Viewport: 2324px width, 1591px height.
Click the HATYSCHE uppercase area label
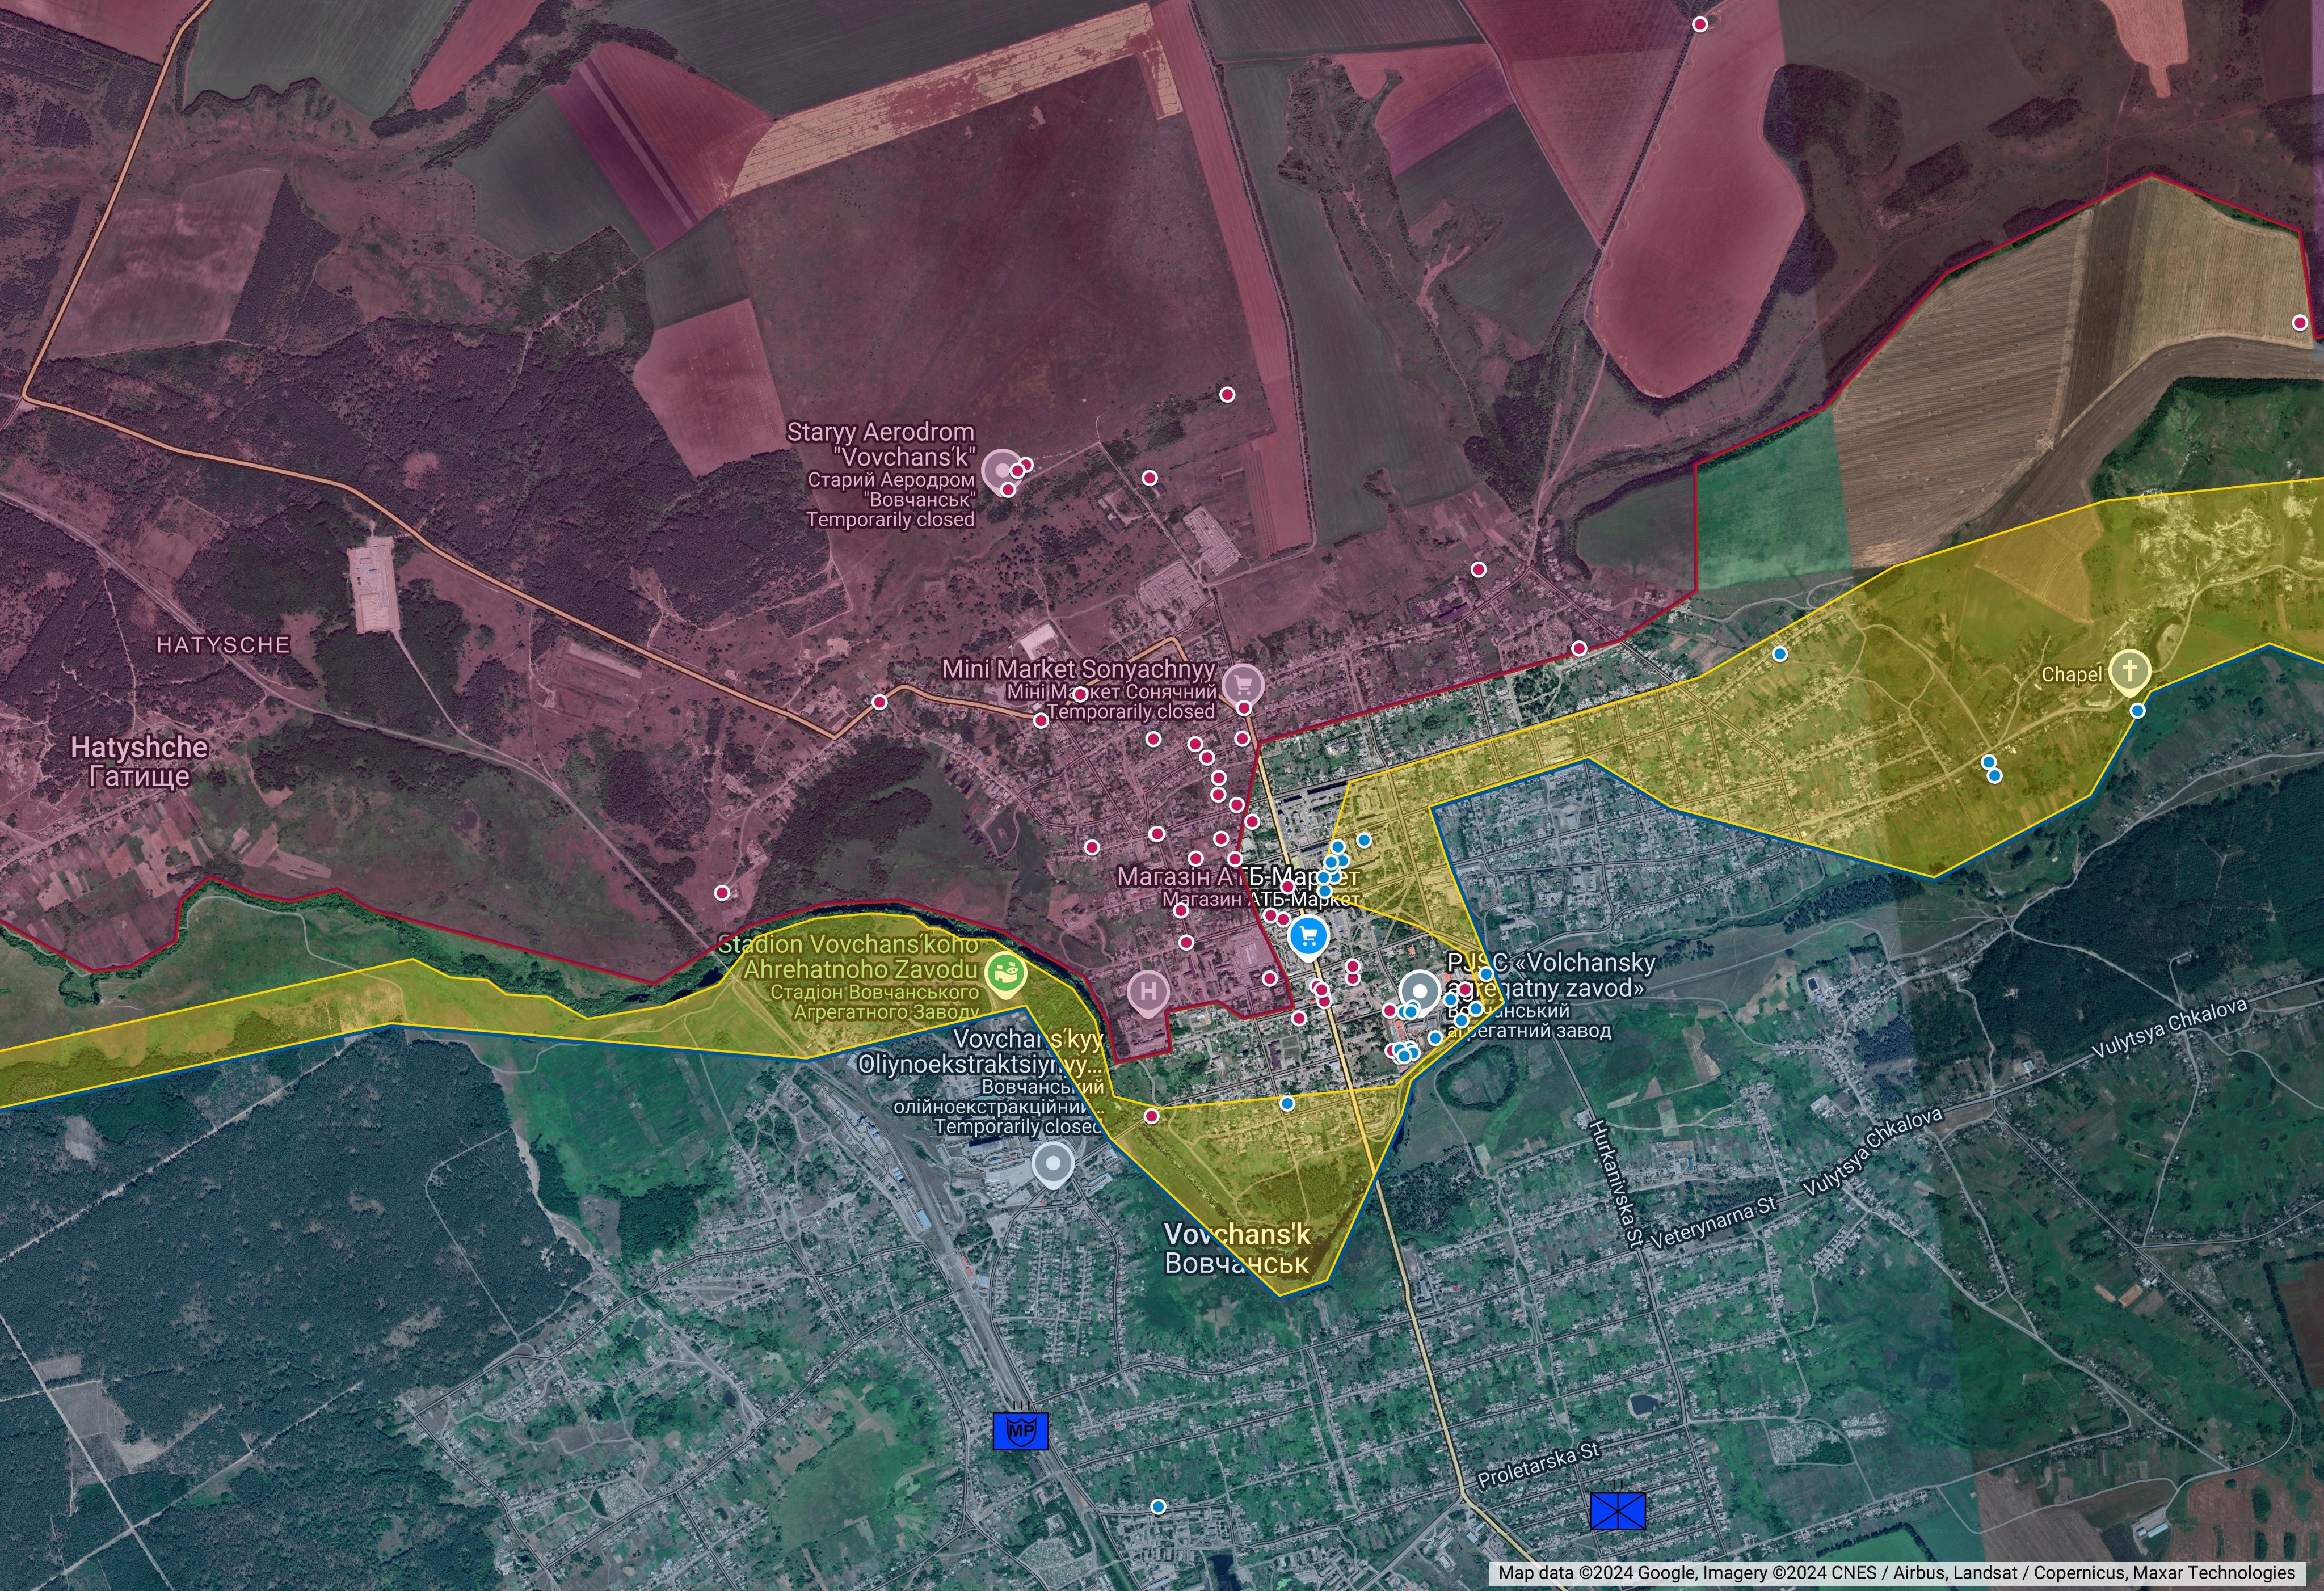(x=223, y=645)
